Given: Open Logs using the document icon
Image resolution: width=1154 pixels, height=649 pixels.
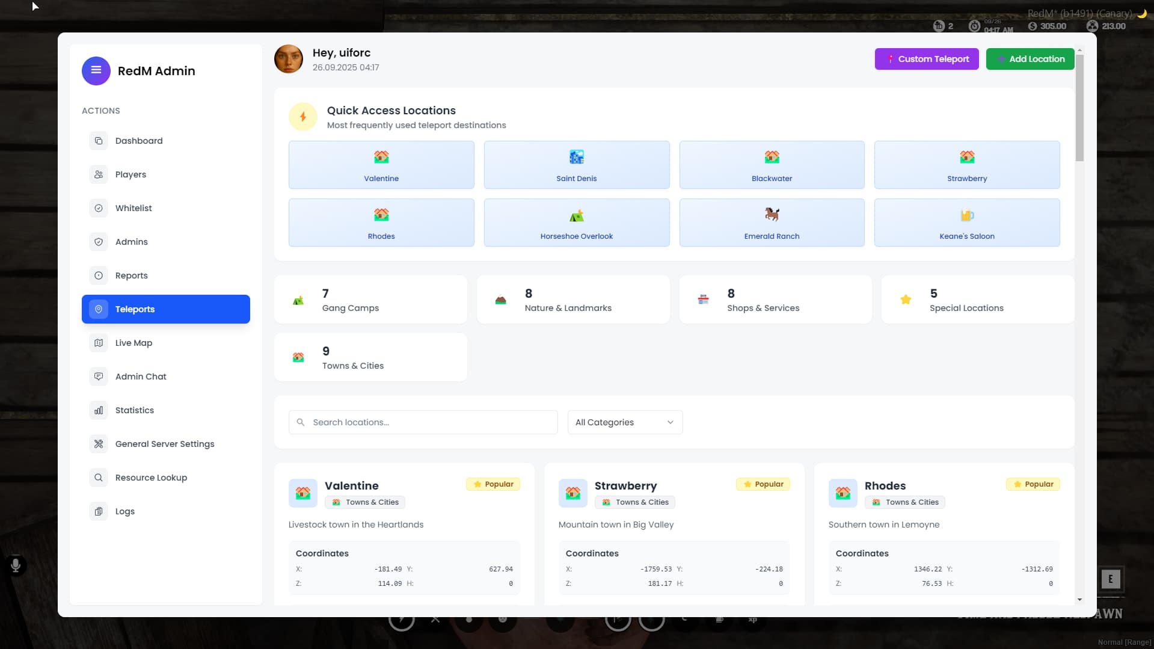Looking at the screenshot, I should 99,511.
